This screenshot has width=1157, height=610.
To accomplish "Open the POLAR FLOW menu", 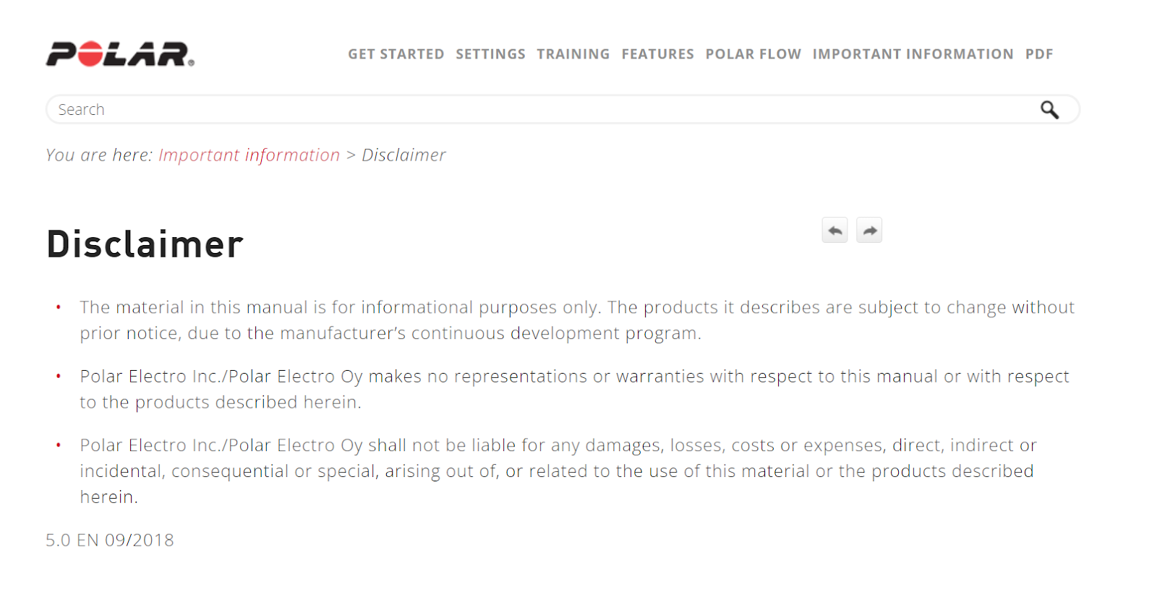I will tap(753, 53).
